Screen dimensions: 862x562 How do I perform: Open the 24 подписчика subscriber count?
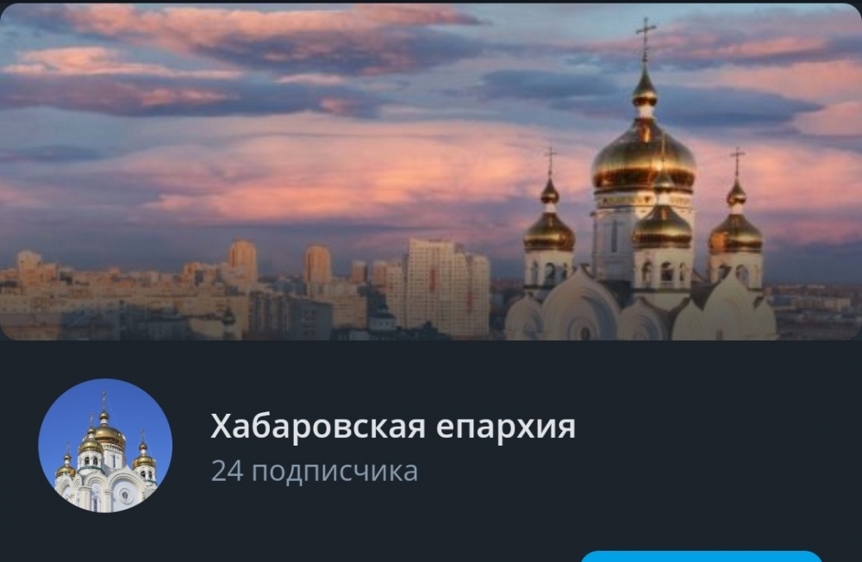coord(315,471)
